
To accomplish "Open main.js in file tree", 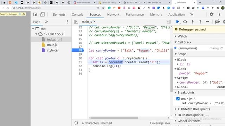I will [52, 45].
